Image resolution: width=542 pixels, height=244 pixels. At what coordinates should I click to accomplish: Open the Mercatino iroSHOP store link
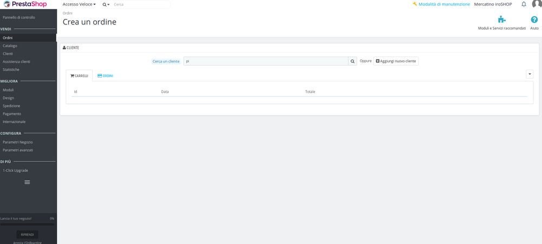click(x=493, y=4)
